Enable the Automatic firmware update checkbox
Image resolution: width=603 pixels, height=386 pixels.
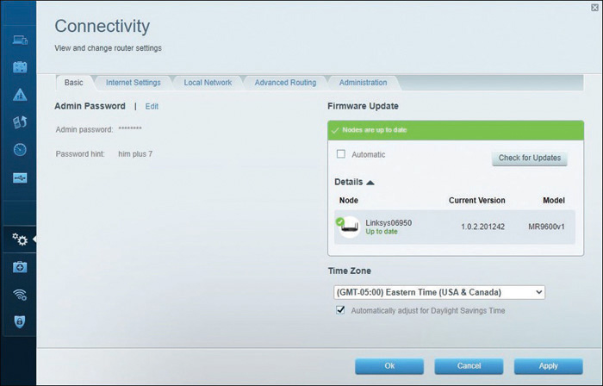tap(341, 154)
